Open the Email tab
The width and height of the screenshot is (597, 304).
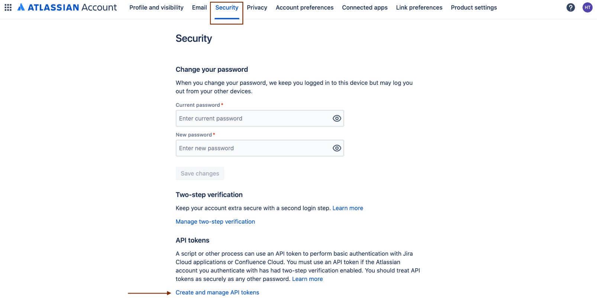[x=199, y=7]
